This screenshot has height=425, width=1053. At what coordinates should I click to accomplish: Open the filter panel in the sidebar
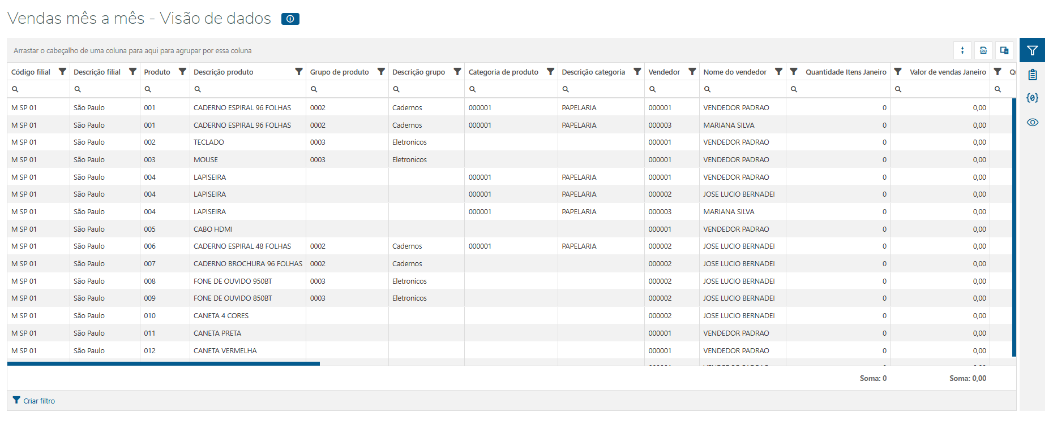1032,50
